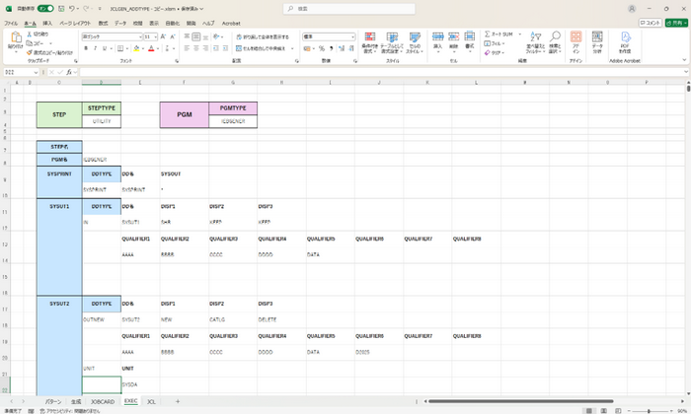Click the red font color swatch
The image size is (691, 414).
tap(151, 48)
